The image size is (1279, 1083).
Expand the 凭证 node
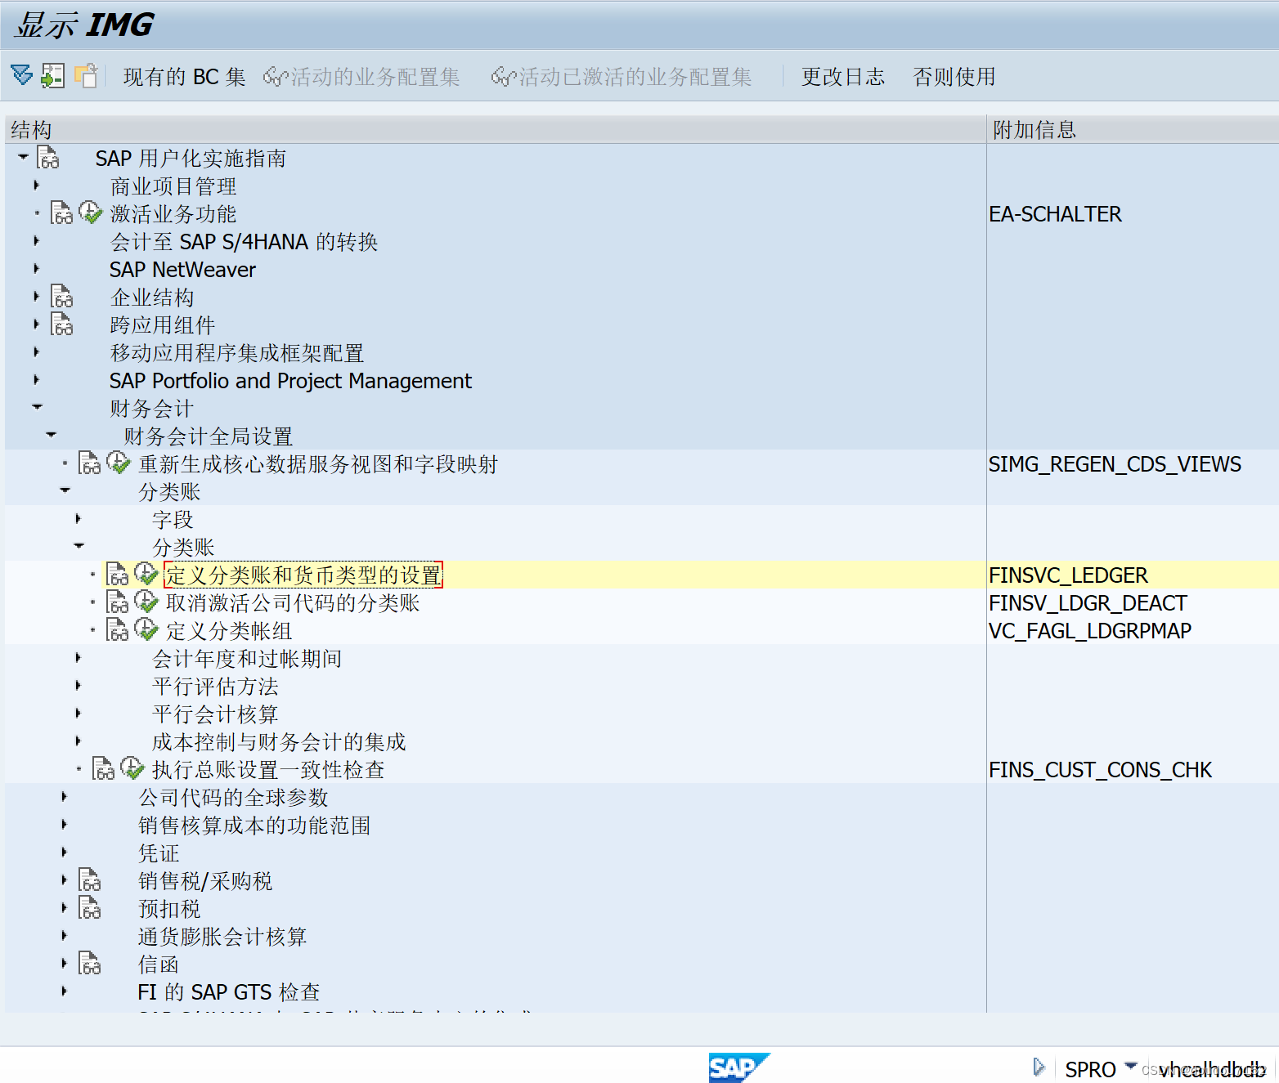(x=64, y=853)
